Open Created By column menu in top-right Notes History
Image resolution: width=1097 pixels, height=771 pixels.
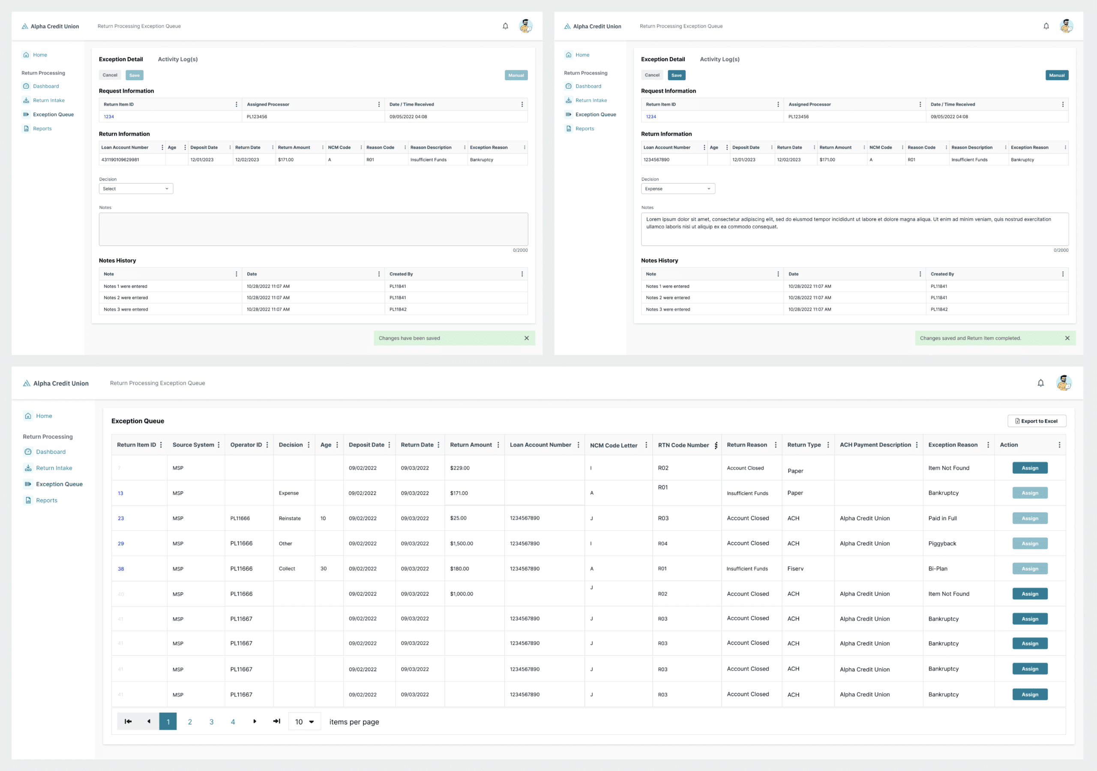[x=1063, y=274]
